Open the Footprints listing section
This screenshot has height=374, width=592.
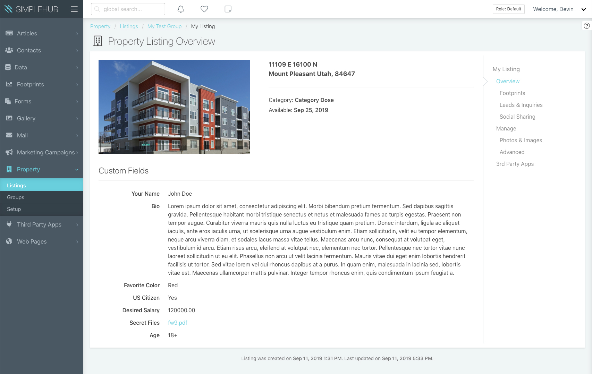pos(512,93)
